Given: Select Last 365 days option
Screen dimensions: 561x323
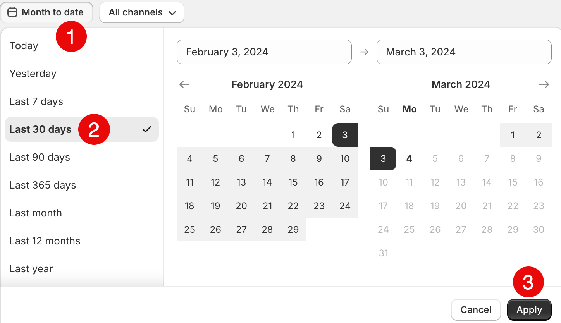Looking at the screenshot, I should (x=43, y=185).
